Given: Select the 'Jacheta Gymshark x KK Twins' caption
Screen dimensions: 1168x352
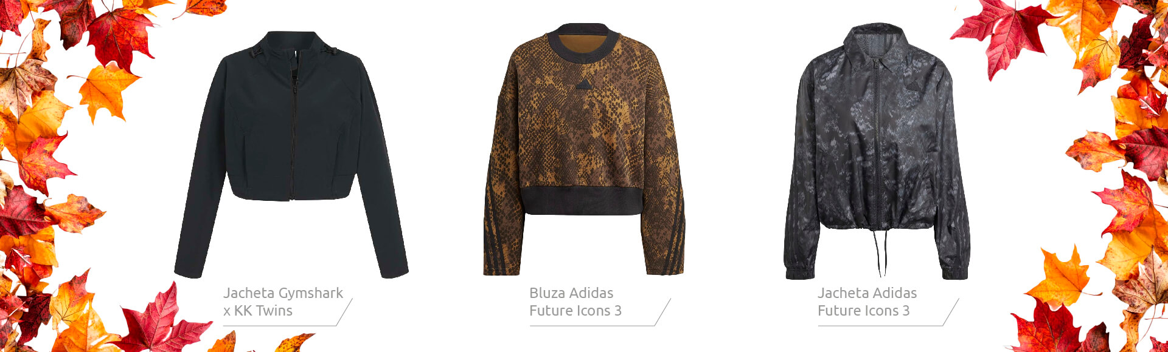Looking at the screenshot, I should pyautogui.click(x=283, y=302).
